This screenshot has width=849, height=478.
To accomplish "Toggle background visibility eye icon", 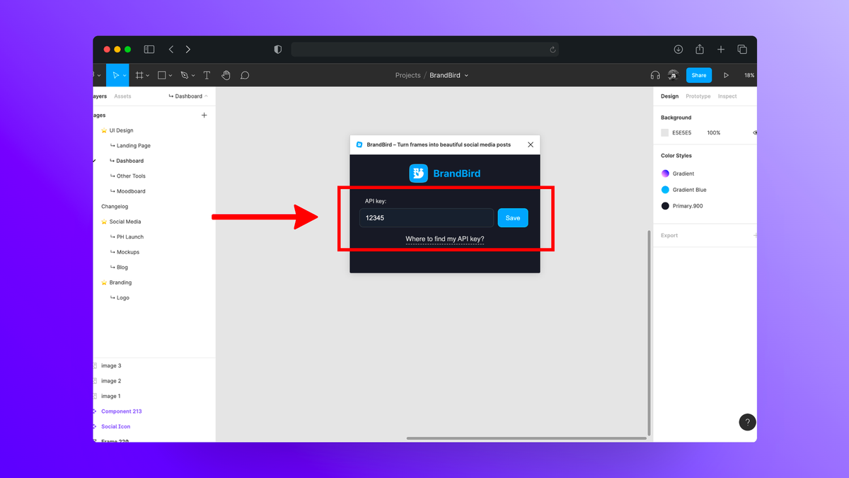I will click(x=754, y=132).
